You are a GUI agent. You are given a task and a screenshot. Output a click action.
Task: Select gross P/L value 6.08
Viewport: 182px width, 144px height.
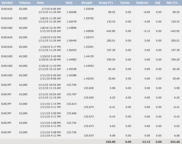[x=112, y=136]
